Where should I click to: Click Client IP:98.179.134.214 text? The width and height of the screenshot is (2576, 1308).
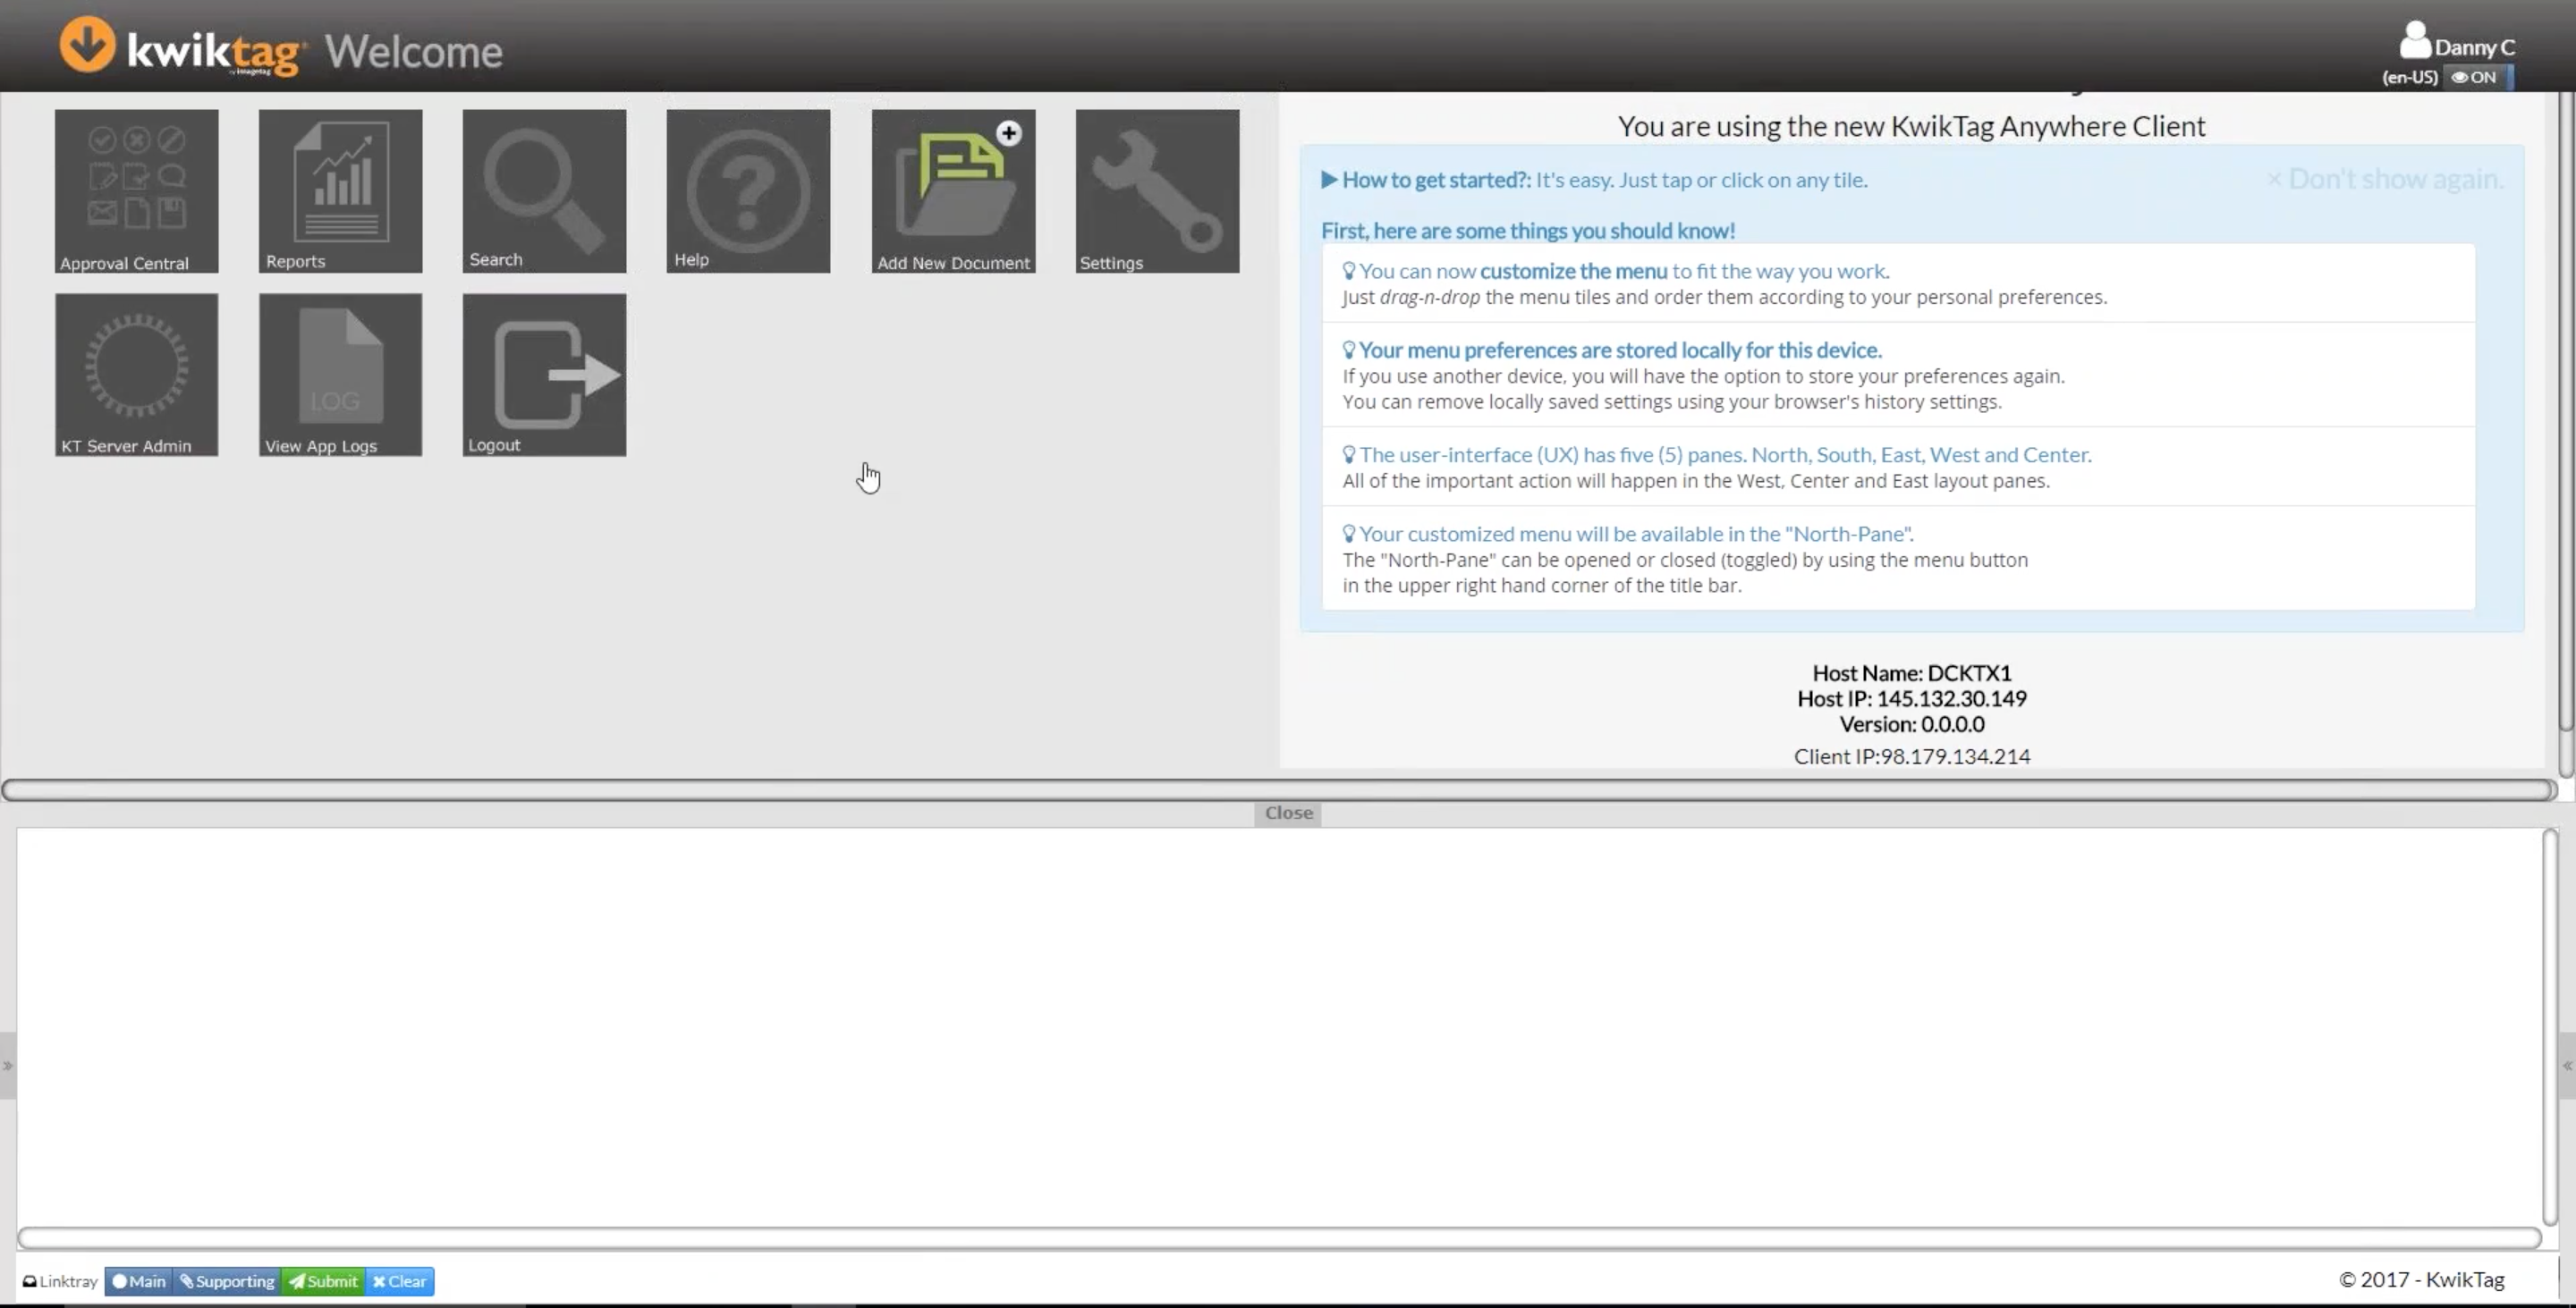click(1912, 756)
